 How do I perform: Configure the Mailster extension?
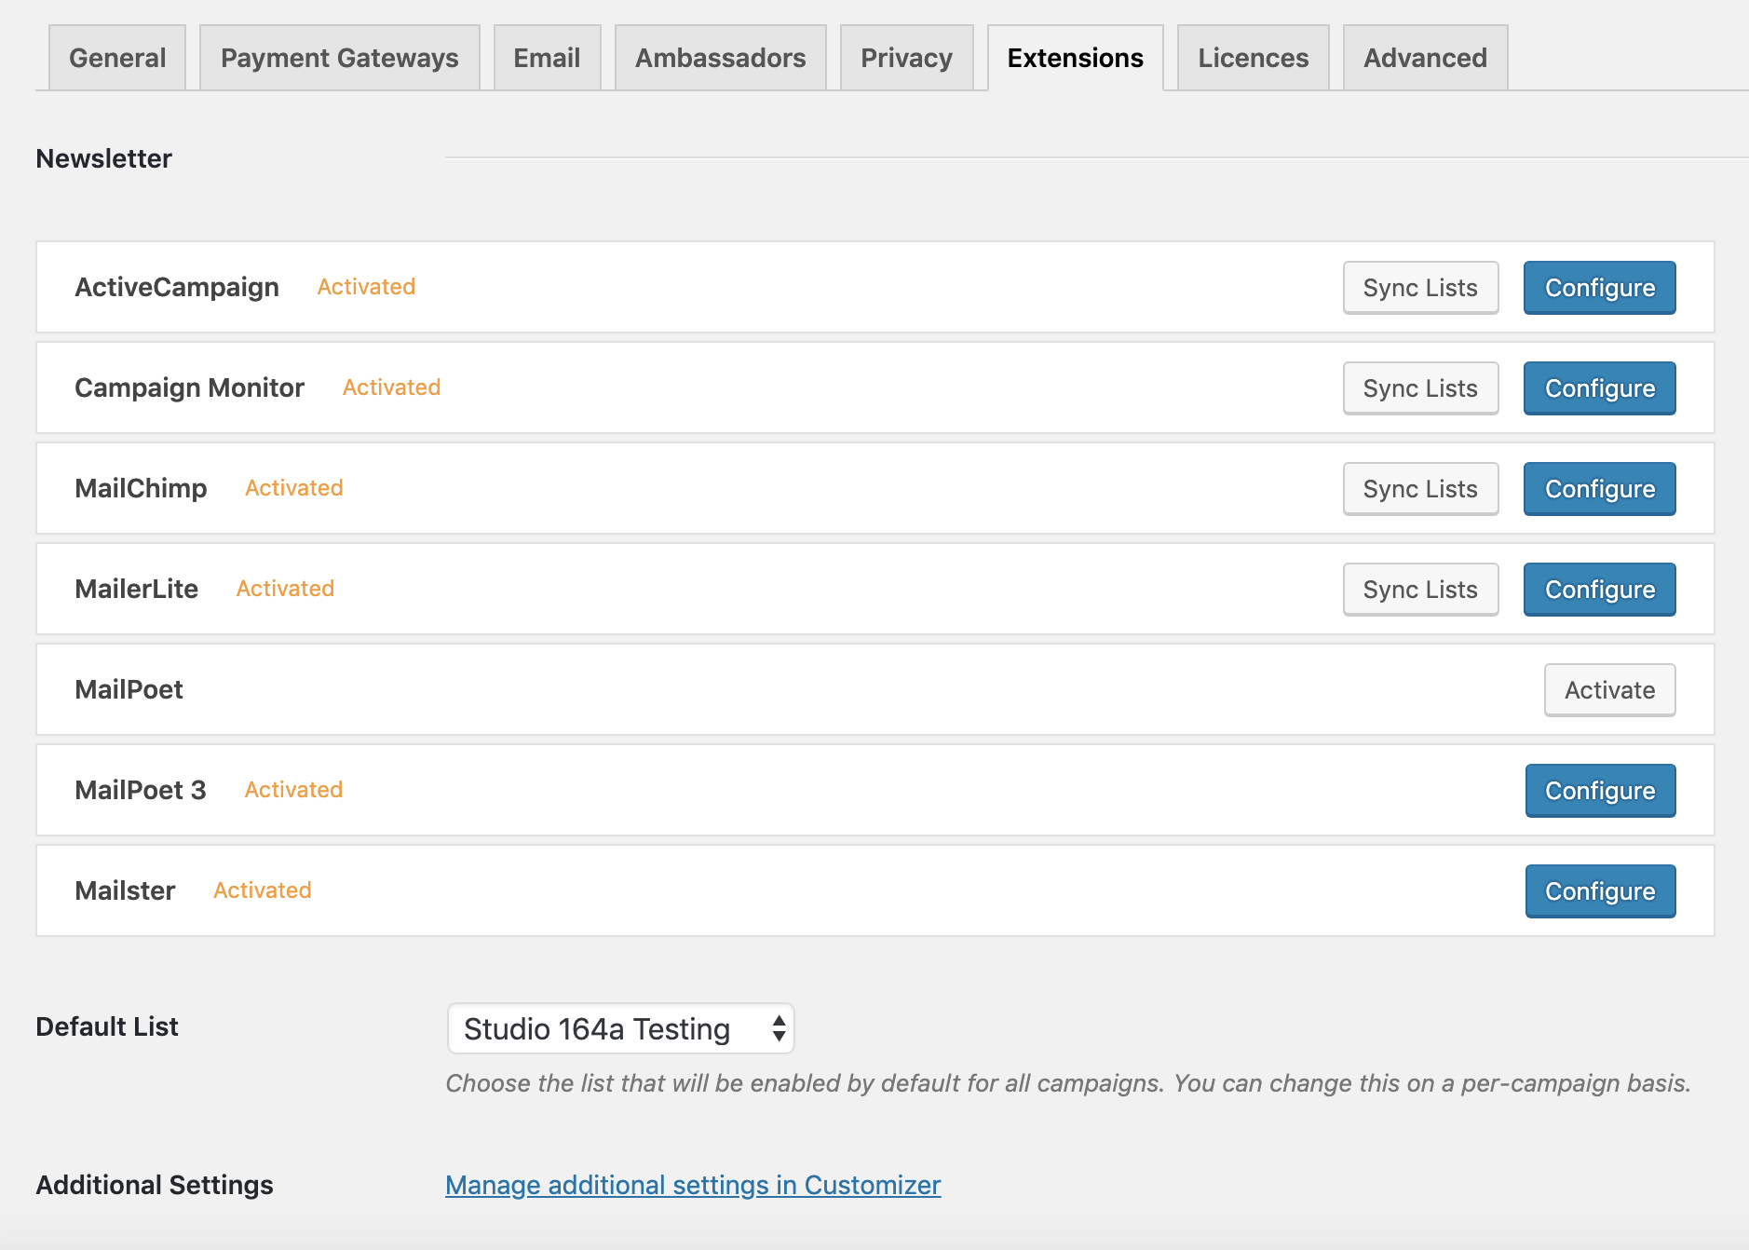click(1600, 891)
